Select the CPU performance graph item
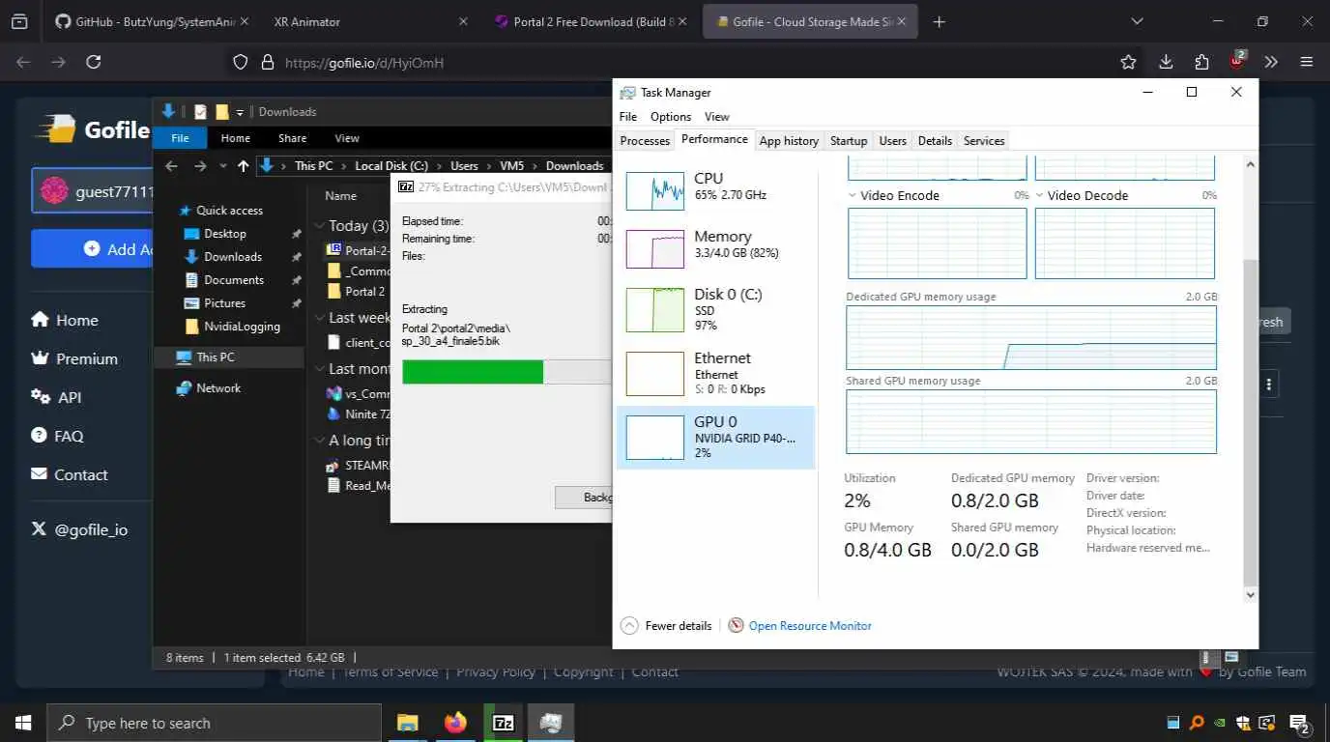Image resolution: width=1330 pixels, height=742 pixels. pos(715,190)
